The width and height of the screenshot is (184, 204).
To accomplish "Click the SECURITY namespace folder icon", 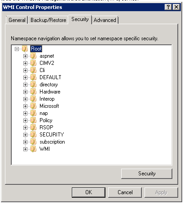I will pyautogui.click(x=33, y=135).
